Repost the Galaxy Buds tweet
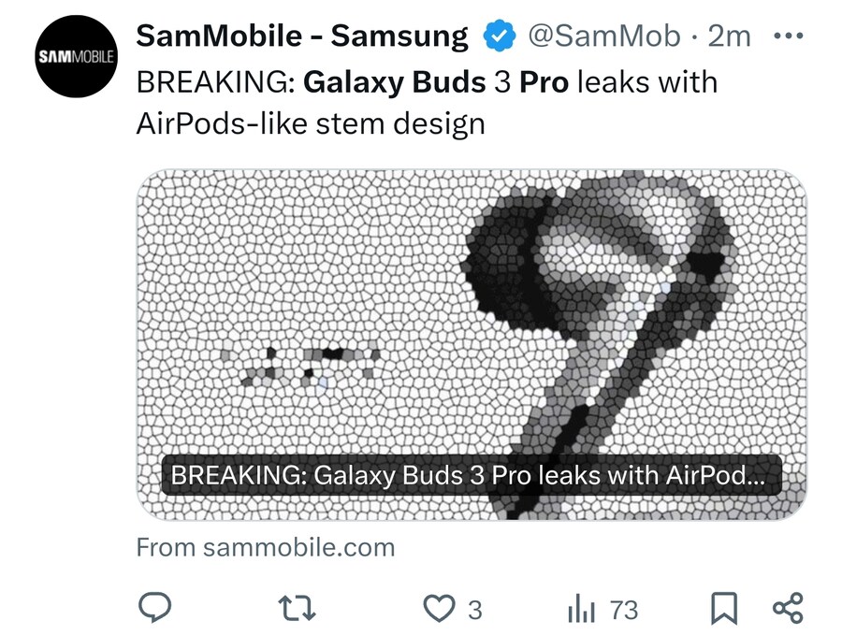The image size is (842, 635). 299,610
